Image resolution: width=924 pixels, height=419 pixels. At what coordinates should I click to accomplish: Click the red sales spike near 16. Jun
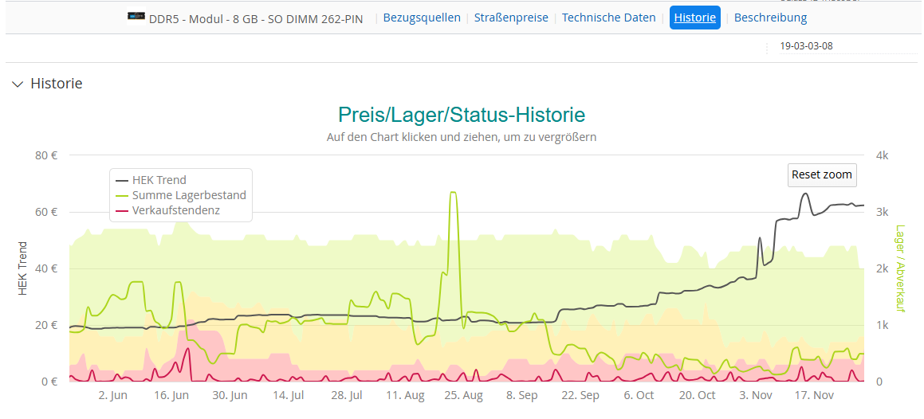click(x=188, y=349)
